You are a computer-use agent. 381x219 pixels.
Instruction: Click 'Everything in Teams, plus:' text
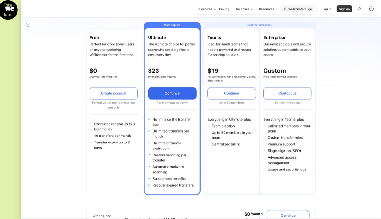[x=284, y=120]
